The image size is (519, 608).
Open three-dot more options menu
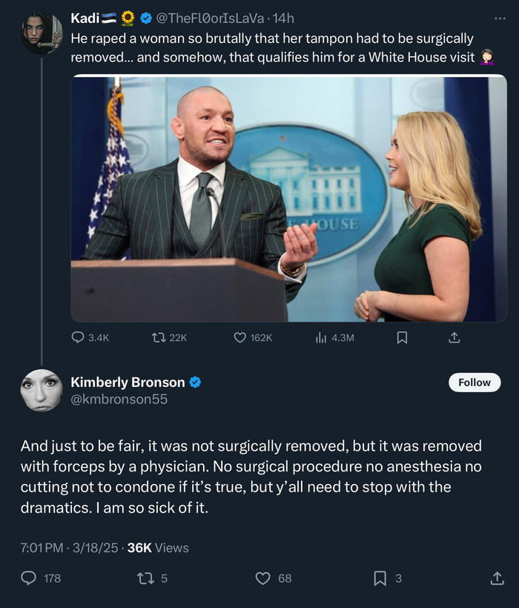pyautogui.click(x=500, y=18)
